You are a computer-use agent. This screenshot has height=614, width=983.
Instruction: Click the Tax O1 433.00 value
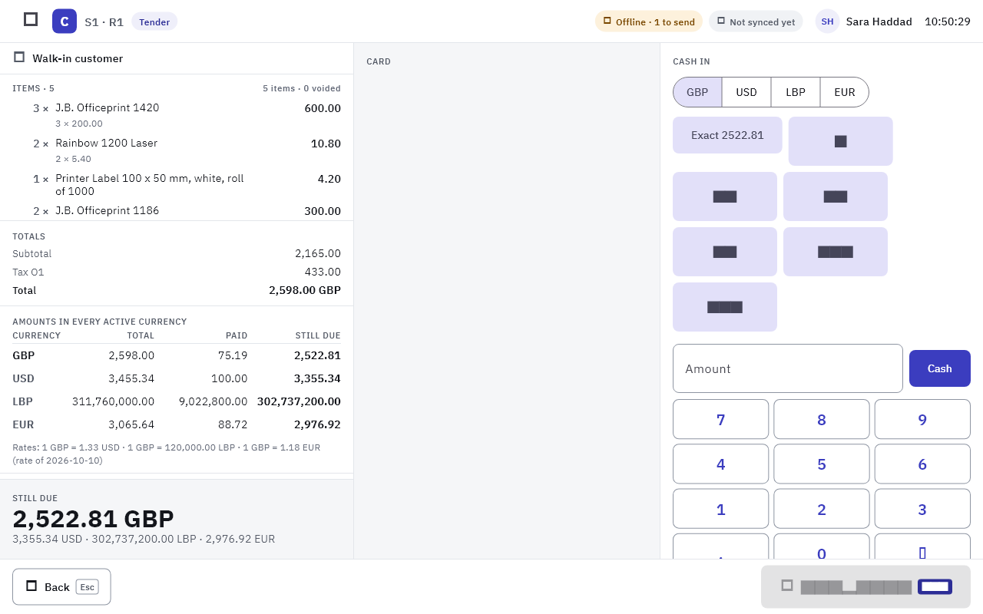point(323,272)
